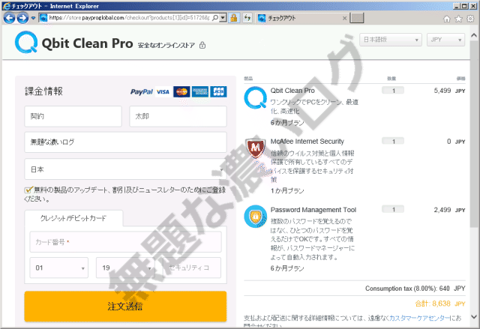Select the クレジット/デビットカード tab
The height and width of the screenshot is (329, 480).
tap(73, 218)
